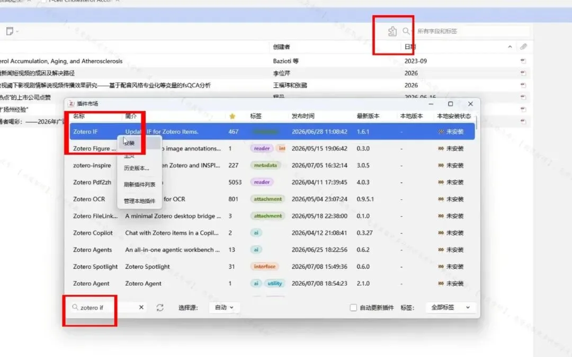572x357 pixels.
Task: Select the Zotero Pdf2zh plugin name
Action: tap(92, 182)
